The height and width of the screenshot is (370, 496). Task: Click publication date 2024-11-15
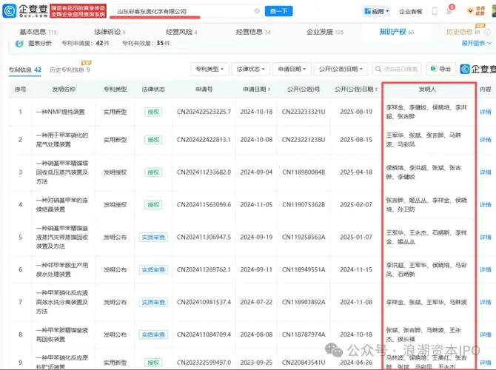coord(356,270)
